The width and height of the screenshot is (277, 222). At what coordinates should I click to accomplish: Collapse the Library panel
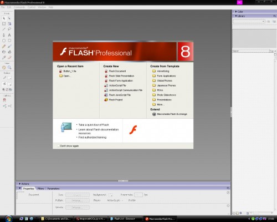pyautogui.click(x=236, y=16)
